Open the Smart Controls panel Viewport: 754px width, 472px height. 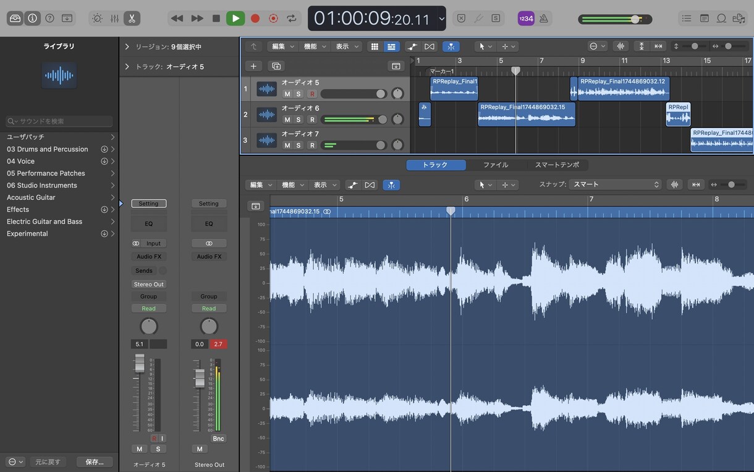click(97, 18)
